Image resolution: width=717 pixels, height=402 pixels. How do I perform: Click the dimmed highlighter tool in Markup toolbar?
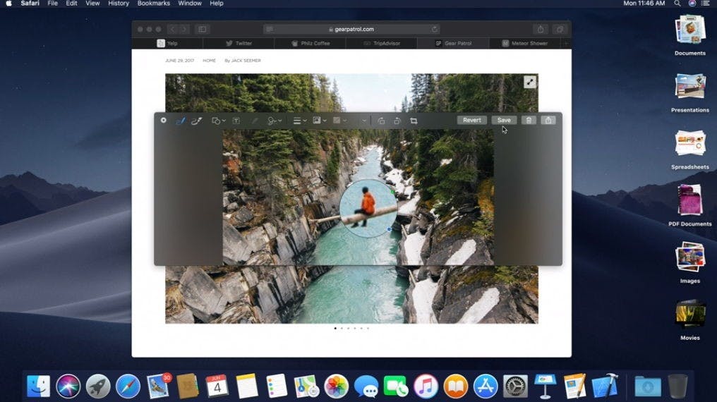pyautogui.click(x=255, y=121)
